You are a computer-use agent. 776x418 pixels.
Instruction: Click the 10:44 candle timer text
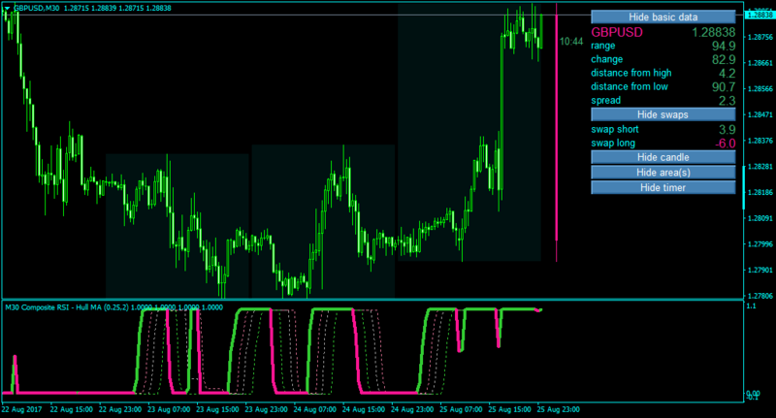571,42
